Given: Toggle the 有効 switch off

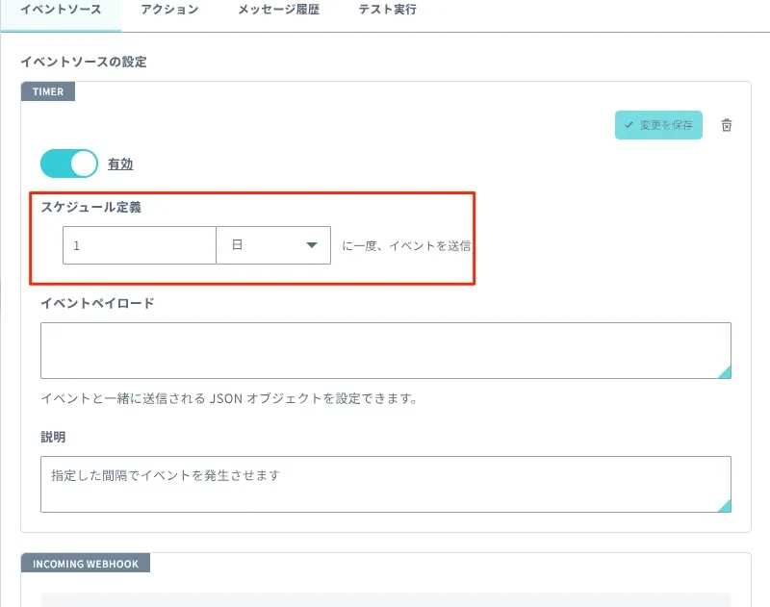Looking at the screenshot, I should pyautogui.click(x=69, y=164).
